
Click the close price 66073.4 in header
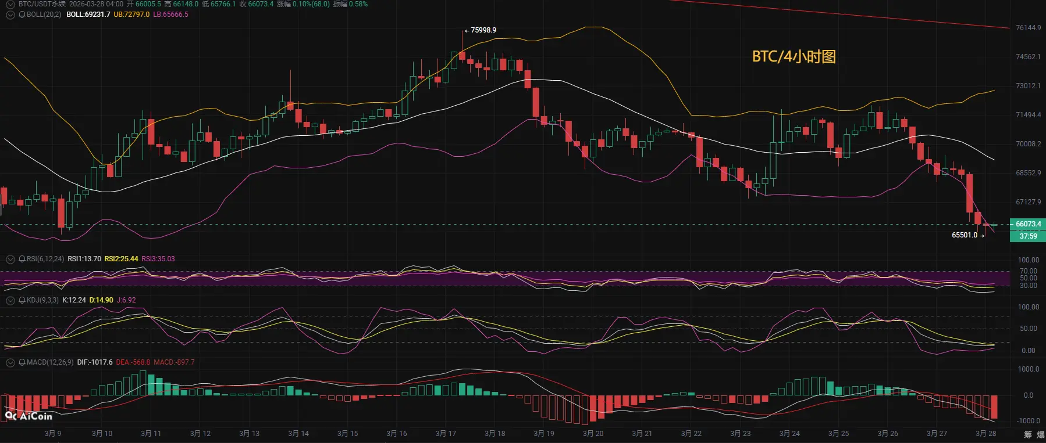click(261, 4)
